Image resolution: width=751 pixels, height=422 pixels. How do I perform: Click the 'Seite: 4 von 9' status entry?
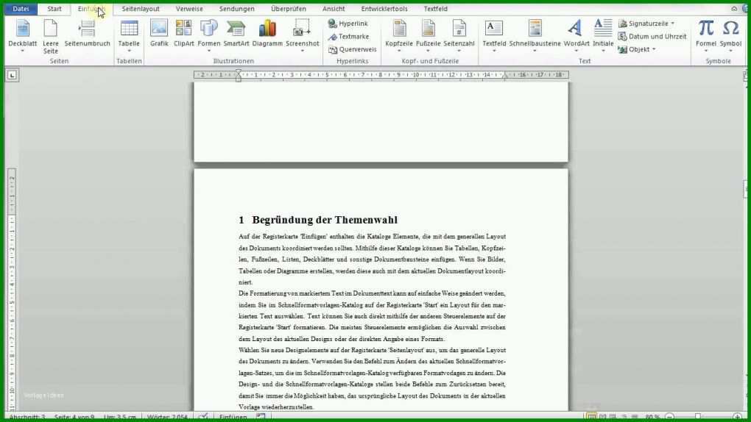point(74,417)
